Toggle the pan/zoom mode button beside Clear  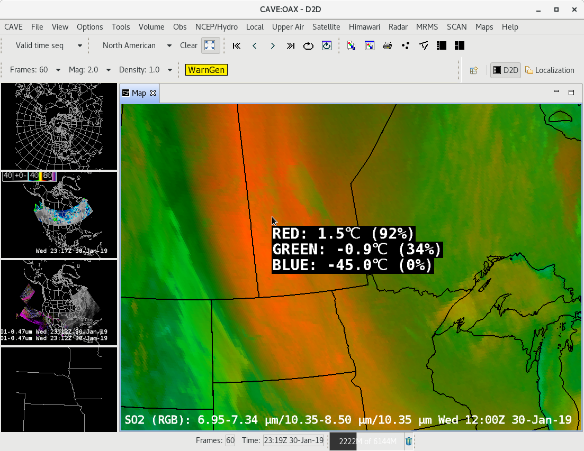[210, 45]
